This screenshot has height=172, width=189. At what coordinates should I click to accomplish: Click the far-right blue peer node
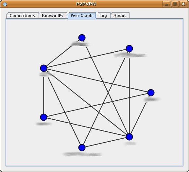pyautogui.click(x=151, y=93)
